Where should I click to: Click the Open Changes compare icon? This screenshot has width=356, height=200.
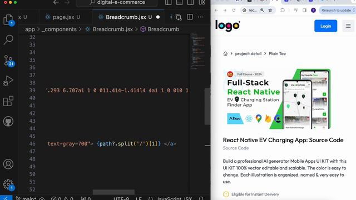click(x=179, y=17)
